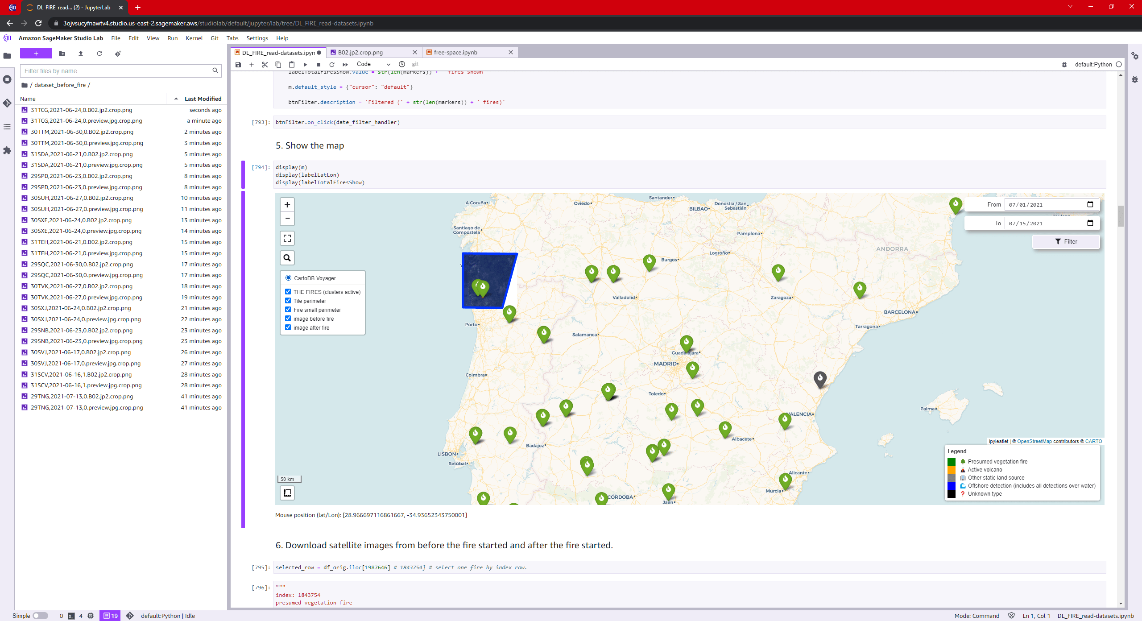Click the map zoom in plus button
Image resolution: width=1142 pixels, height=621 pixels.
287,205
